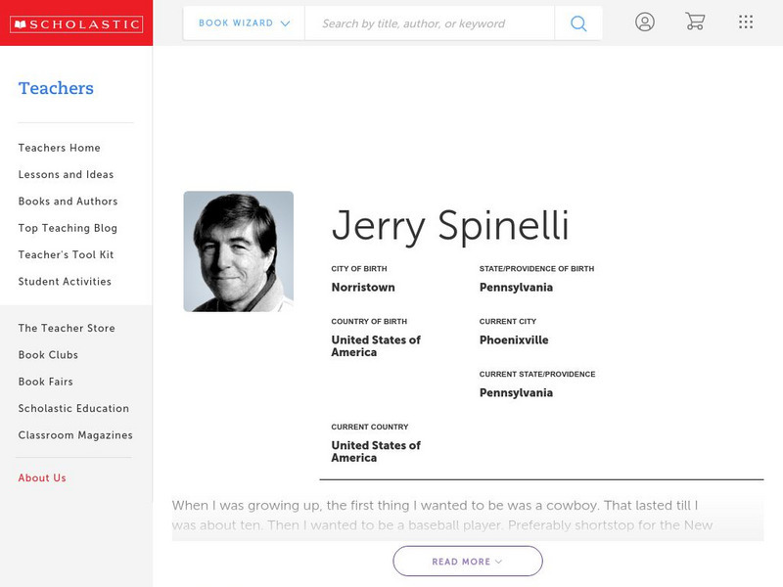Navigate to Student Activities
Image resolution: width=783 pixels, height=587 pixels.
coord(65,282)
